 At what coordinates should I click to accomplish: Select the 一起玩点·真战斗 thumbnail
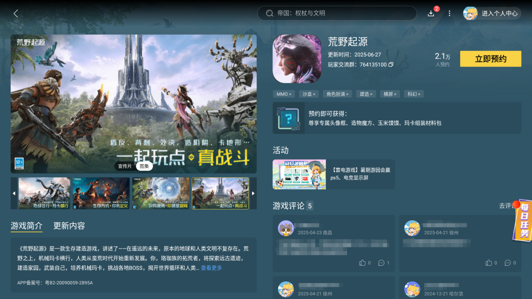click(221, 193)
